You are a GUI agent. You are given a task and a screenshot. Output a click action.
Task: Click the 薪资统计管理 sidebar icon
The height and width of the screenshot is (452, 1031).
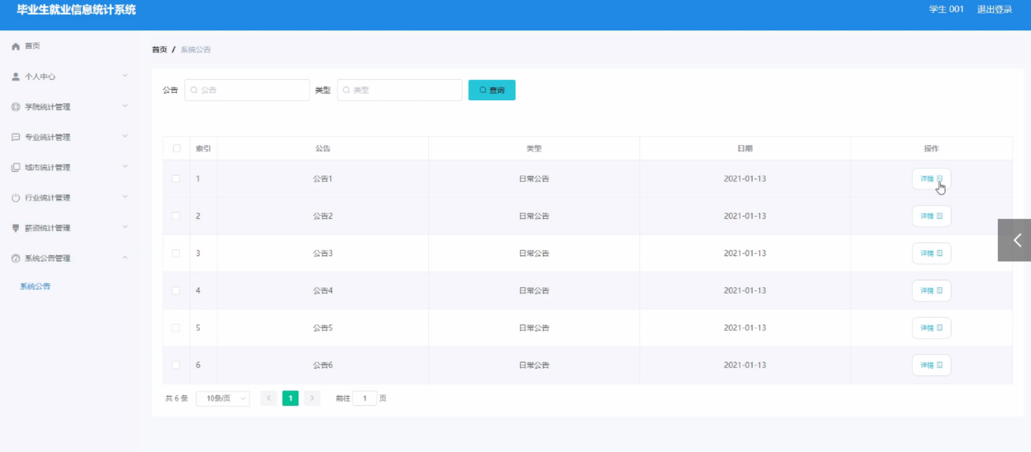pos(16,228)
